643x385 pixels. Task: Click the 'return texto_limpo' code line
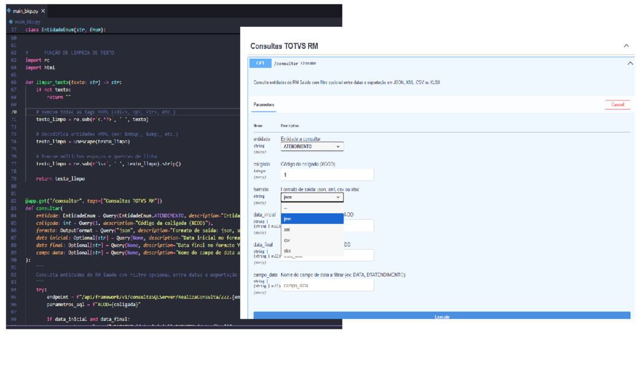60,179
